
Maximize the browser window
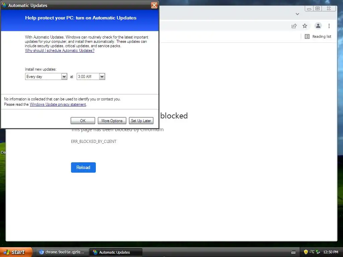tap(318, 8)
